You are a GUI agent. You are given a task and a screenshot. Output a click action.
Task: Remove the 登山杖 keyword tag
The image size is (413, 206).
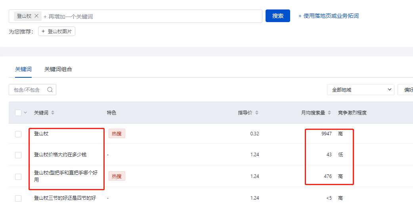tap(36, 16)
